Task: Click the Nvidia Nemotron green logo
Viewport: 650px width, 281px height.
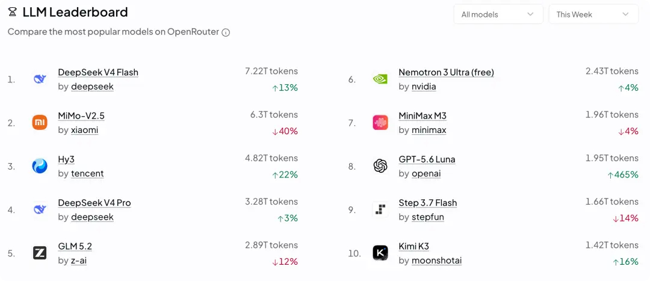Action: (380, 79)
